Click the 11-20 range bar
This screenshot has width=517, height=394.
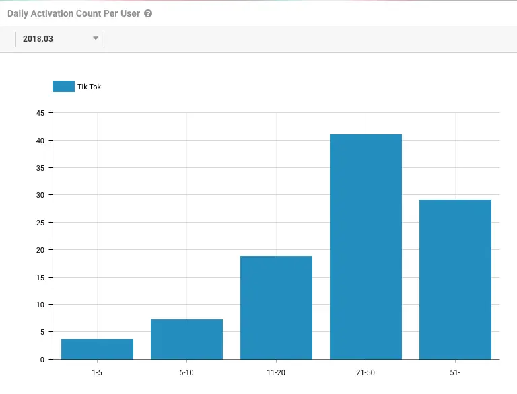(276, 308)
